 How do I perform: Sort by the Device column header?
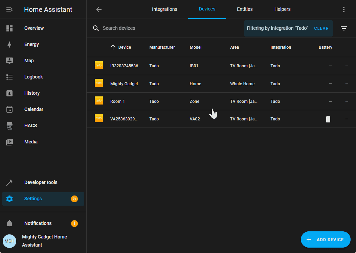[124, 47]
